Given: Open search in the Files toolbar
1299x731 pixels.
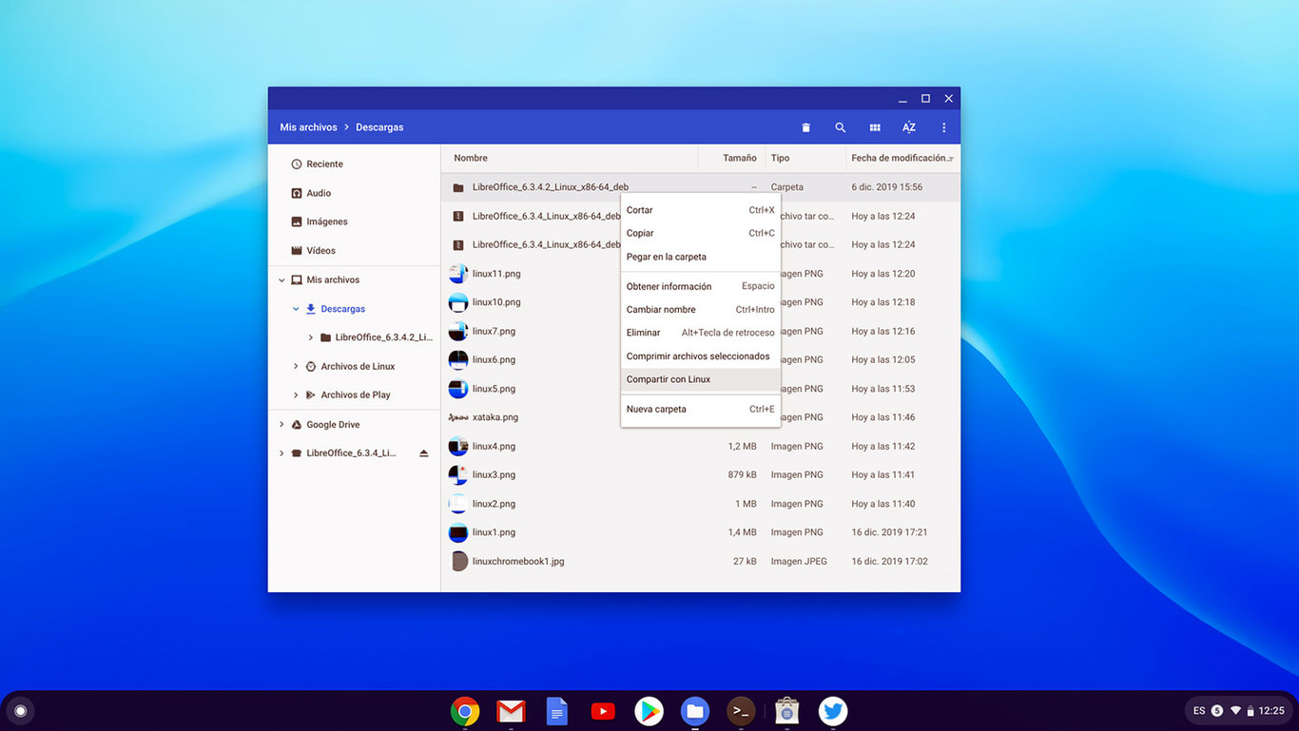Looking at the screenshot, I should point(840,126).
